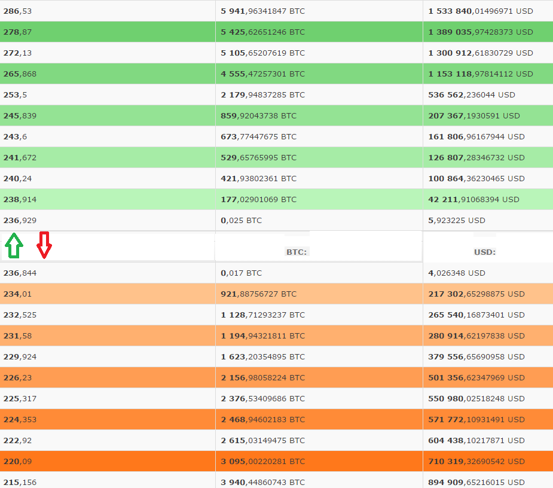Click the 1 623,20354895 BTC amount
553x488 pixels.
(262, 357)
